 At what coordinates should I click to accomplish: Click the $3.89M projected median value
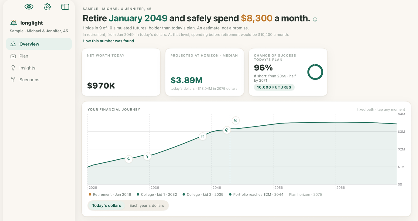click(186, 80)
